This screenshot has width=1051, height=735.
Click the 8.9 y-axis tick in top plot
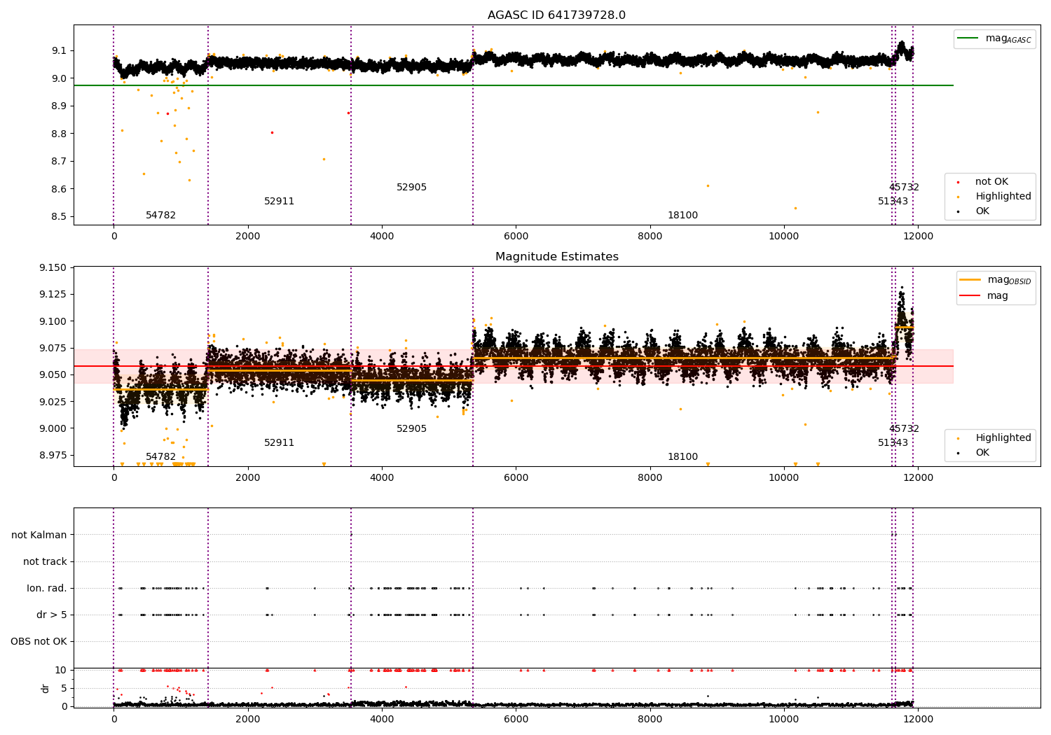click(x=59, y=106)
